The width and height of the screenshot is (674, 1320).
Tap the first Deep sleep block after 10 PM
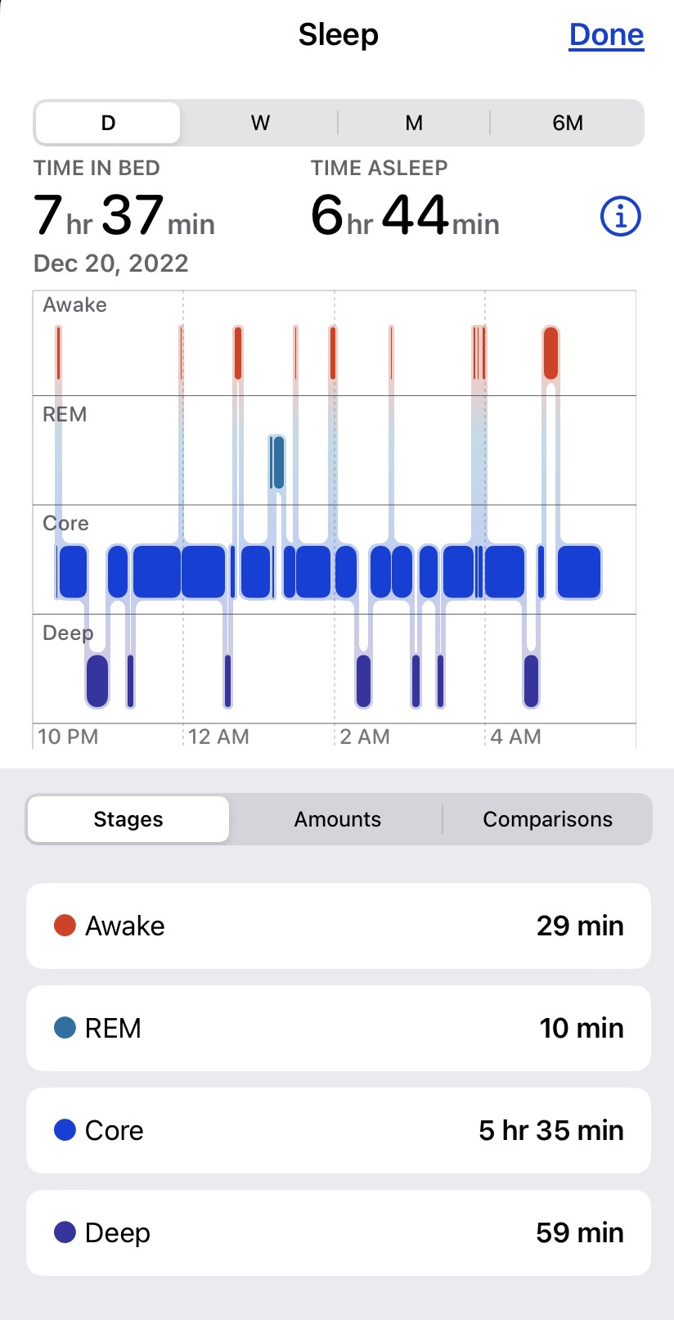tap(97, 680)
